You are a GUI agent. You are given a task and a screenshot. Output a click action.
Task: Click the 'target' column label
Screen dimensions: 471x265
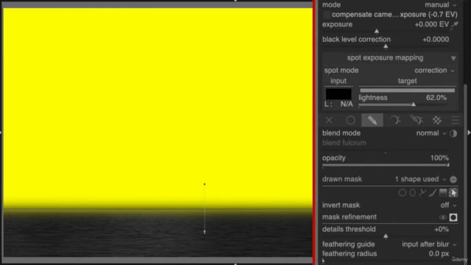[x=407, y=81]
